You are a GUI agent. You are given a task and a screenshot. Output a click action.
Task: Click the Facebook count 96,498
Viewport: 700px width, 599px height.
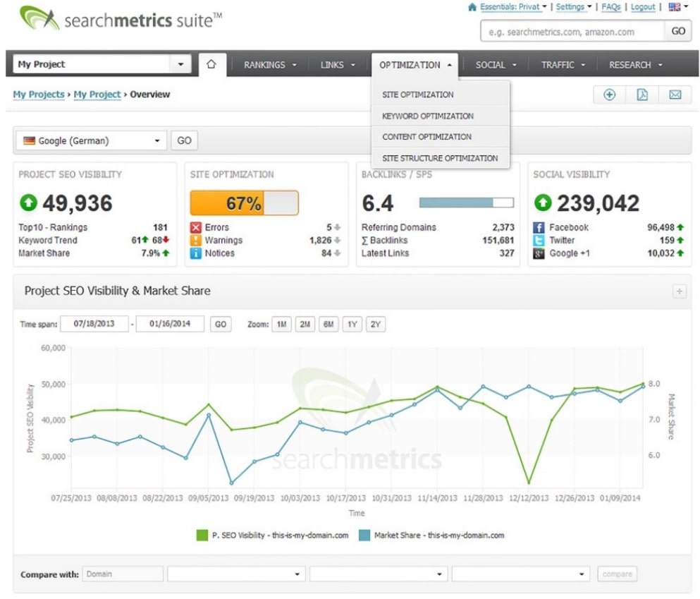[x=661, y=227]
